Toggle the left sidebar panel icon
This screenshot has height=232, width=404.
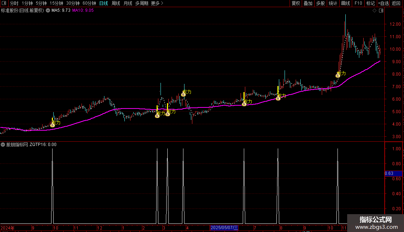4,3
